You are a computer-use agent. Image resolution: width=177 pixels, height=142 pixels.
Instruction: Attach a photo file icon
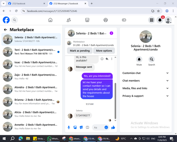coord(75,127)
